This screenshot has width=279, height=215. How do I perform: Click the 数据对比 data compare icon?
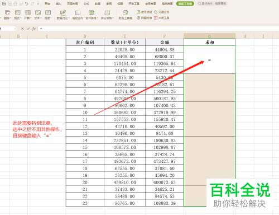63,13
